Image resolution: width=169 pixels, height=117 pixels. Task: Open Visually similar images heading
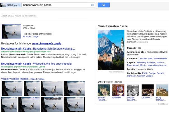(x=15, y=79)
